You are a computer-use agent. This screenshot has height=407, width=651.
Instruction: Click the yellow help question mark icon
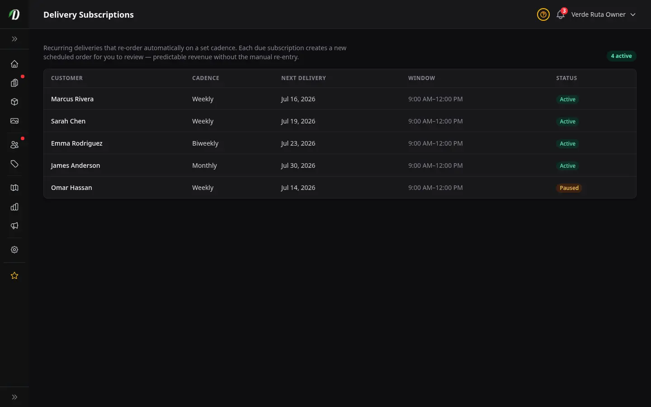(x=543, y=14)
